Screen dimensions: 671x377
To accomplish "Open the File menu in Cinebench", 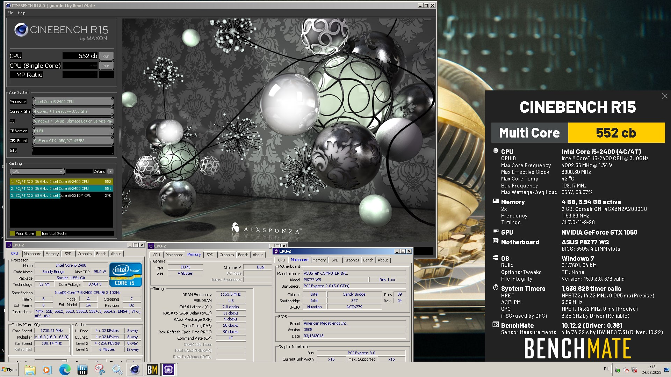I will coord(10,13).
